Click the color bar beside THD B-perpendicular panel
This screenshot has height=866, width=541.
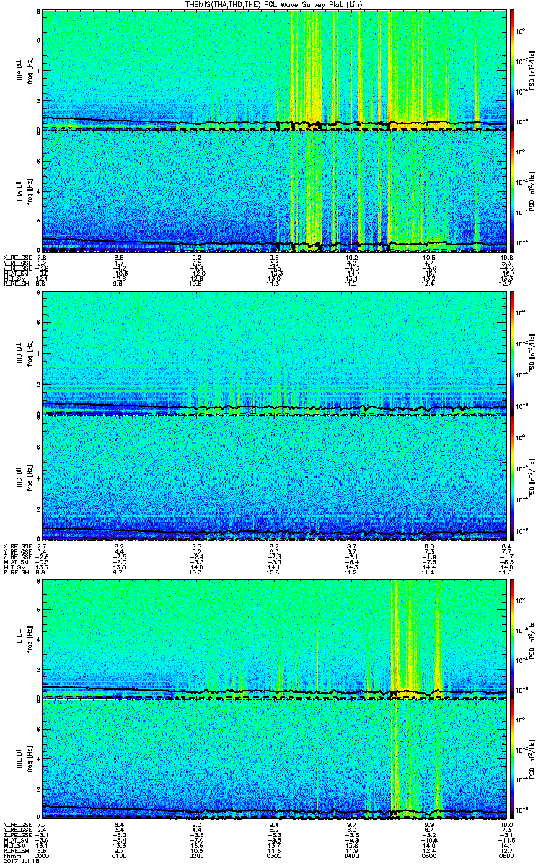click(x=512, y=354)
